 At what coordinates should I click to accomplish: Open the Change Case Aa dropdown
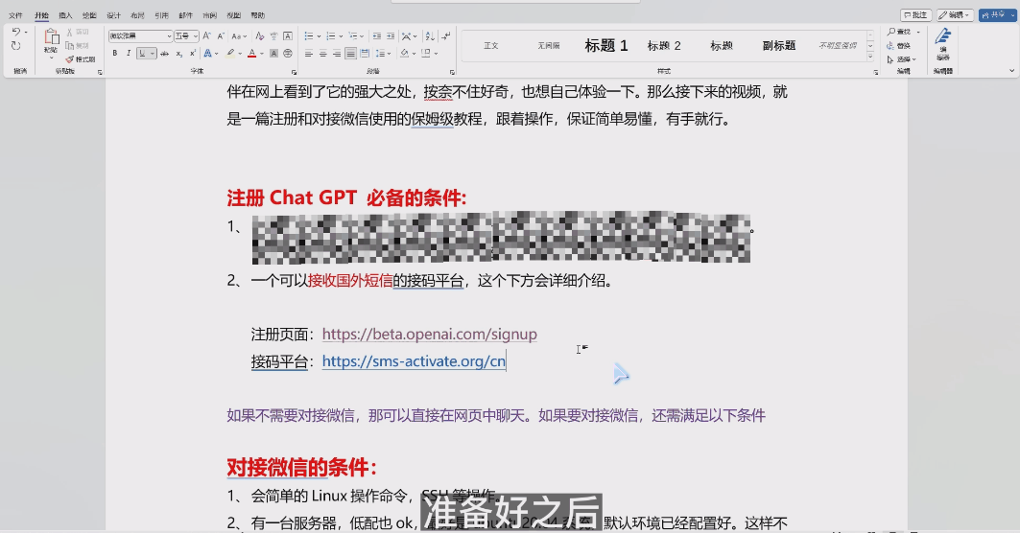[239, 35]
